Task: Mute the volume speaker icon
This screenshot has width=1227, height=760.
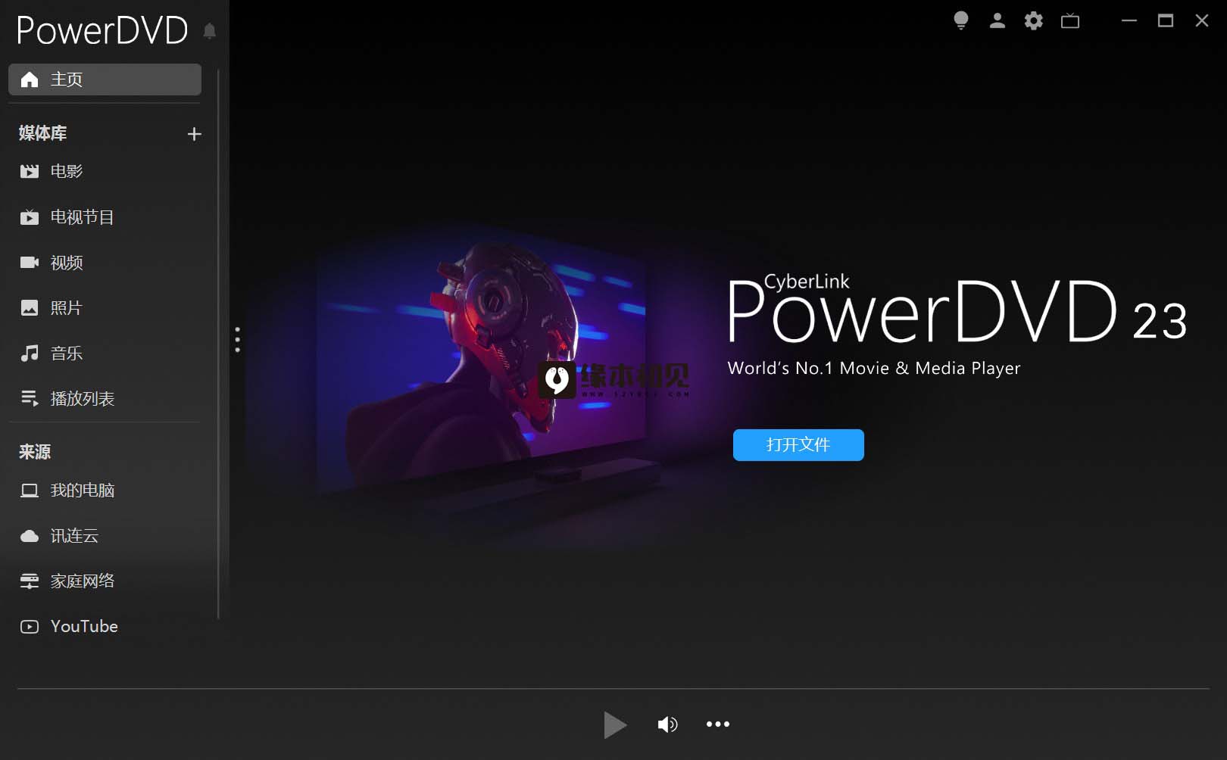Action: pyautogui.click(x=667, y=724)
